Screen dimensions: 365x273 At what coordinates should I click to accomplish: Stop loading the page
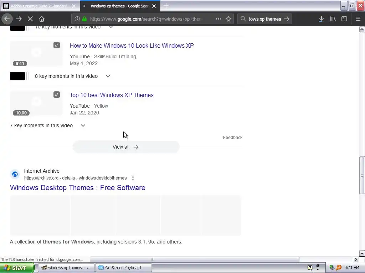[30, 19]
